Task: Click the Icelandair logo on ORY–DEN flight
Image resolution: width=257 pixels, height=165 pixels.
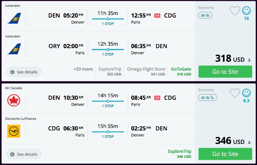Action: tap(14, 49)
